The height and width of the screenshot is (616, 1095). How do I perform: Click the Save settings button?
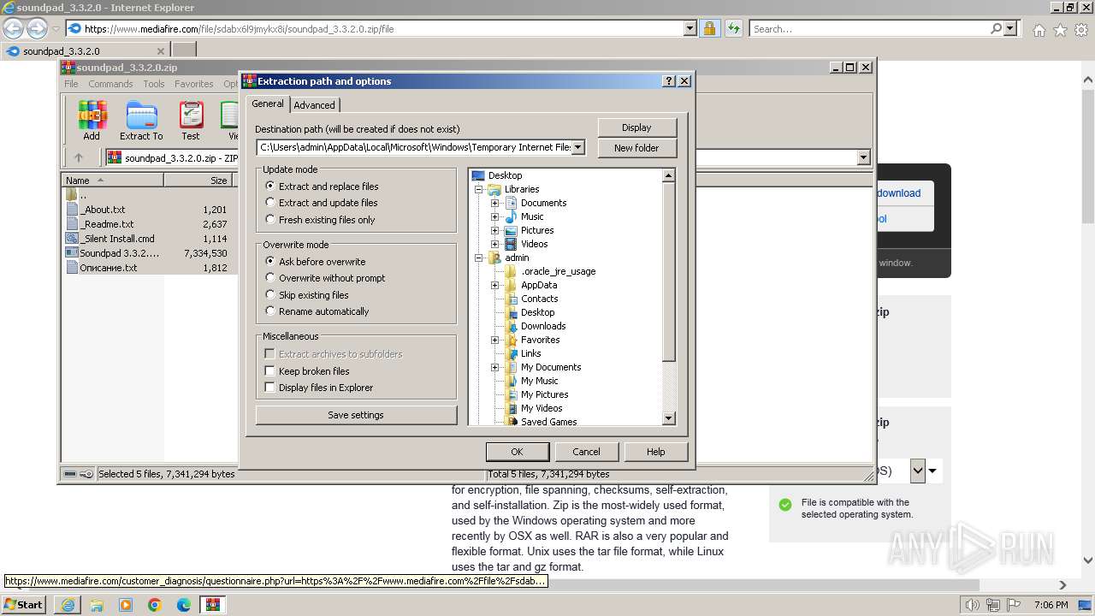[x=356, y=415]
